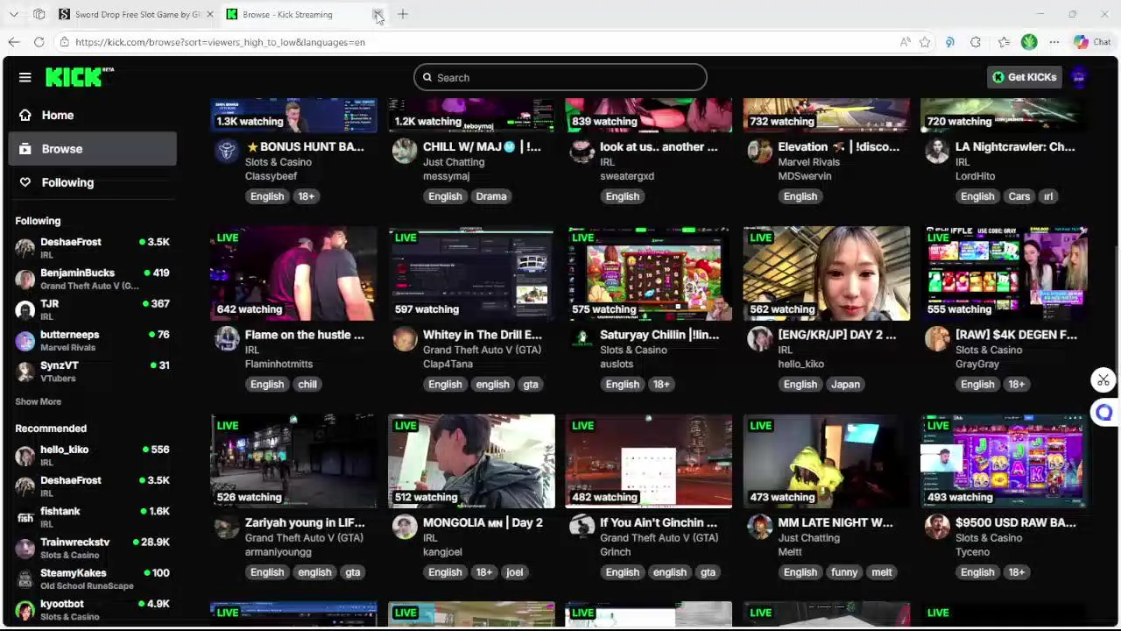The width and height of the screenshot is (1121, 631).
Task: Click LordHito channel avatar
Action: click(937, 151)
